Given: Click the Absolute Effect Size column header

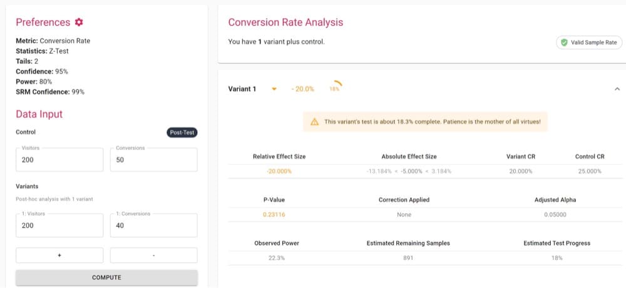Looking at the screenshot, I should [409, 157].
